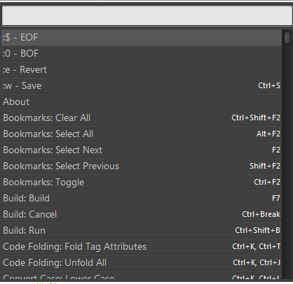Select Code Folding: Unfold All
Image resolution: width=293 pixels, height=284 pixels.
[142, 263]
